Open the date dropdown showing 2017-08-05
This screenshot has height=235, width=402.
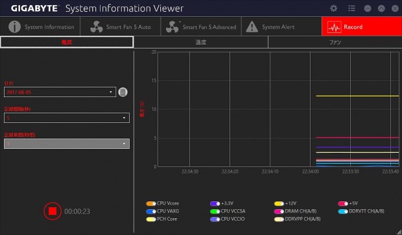coord(60,92)
